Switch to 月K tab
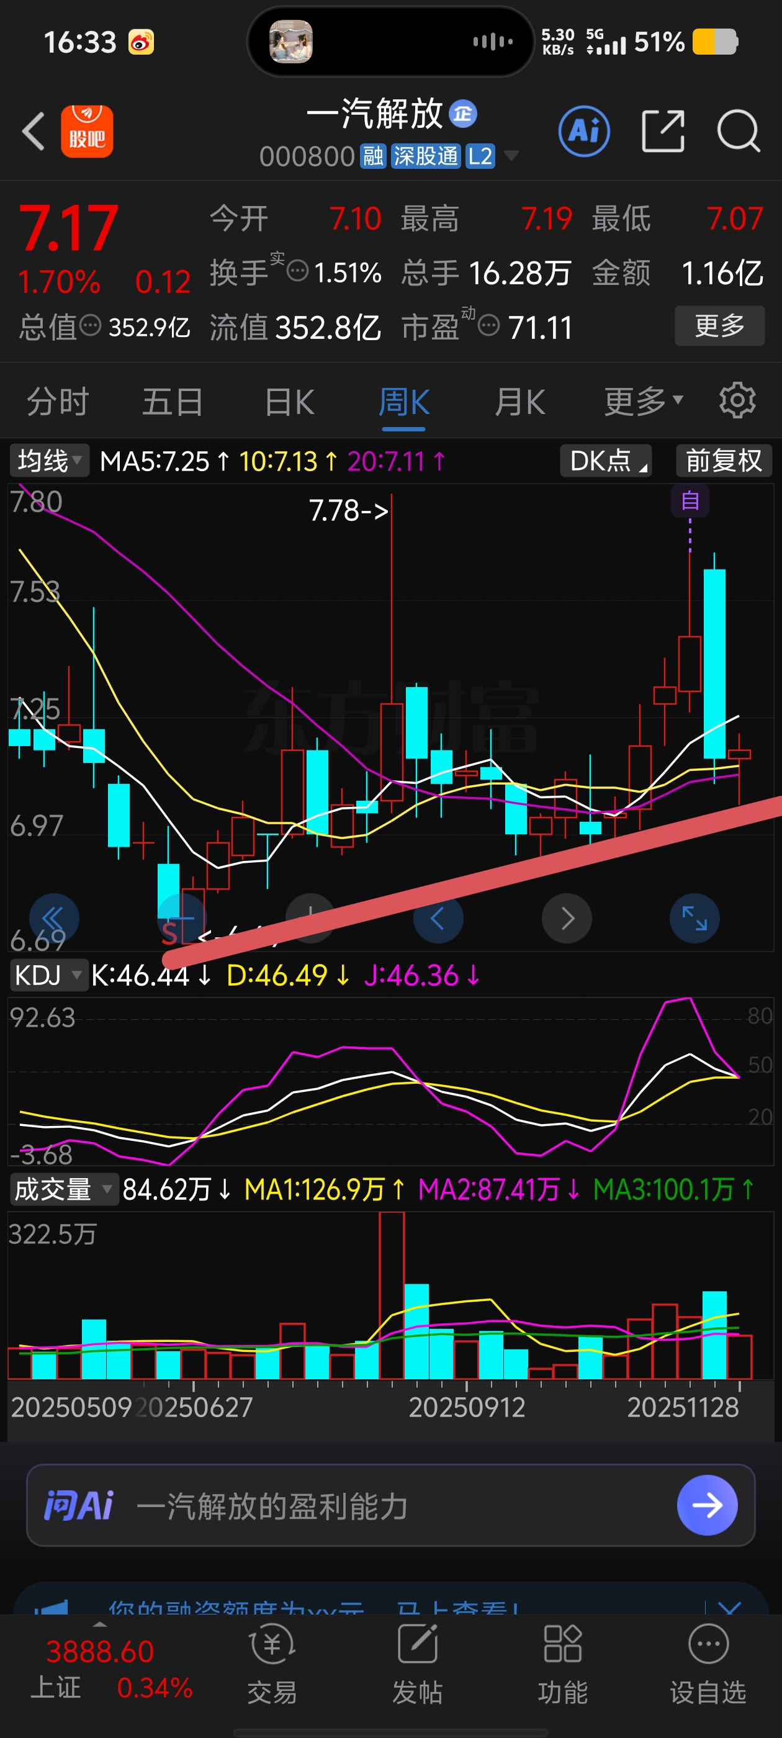 [519, 402]
